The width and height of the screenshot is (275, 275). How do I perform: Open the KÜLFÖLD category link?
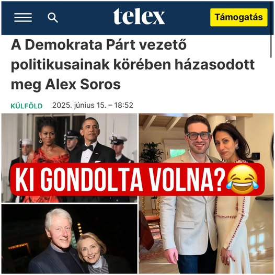coord(27,106)
